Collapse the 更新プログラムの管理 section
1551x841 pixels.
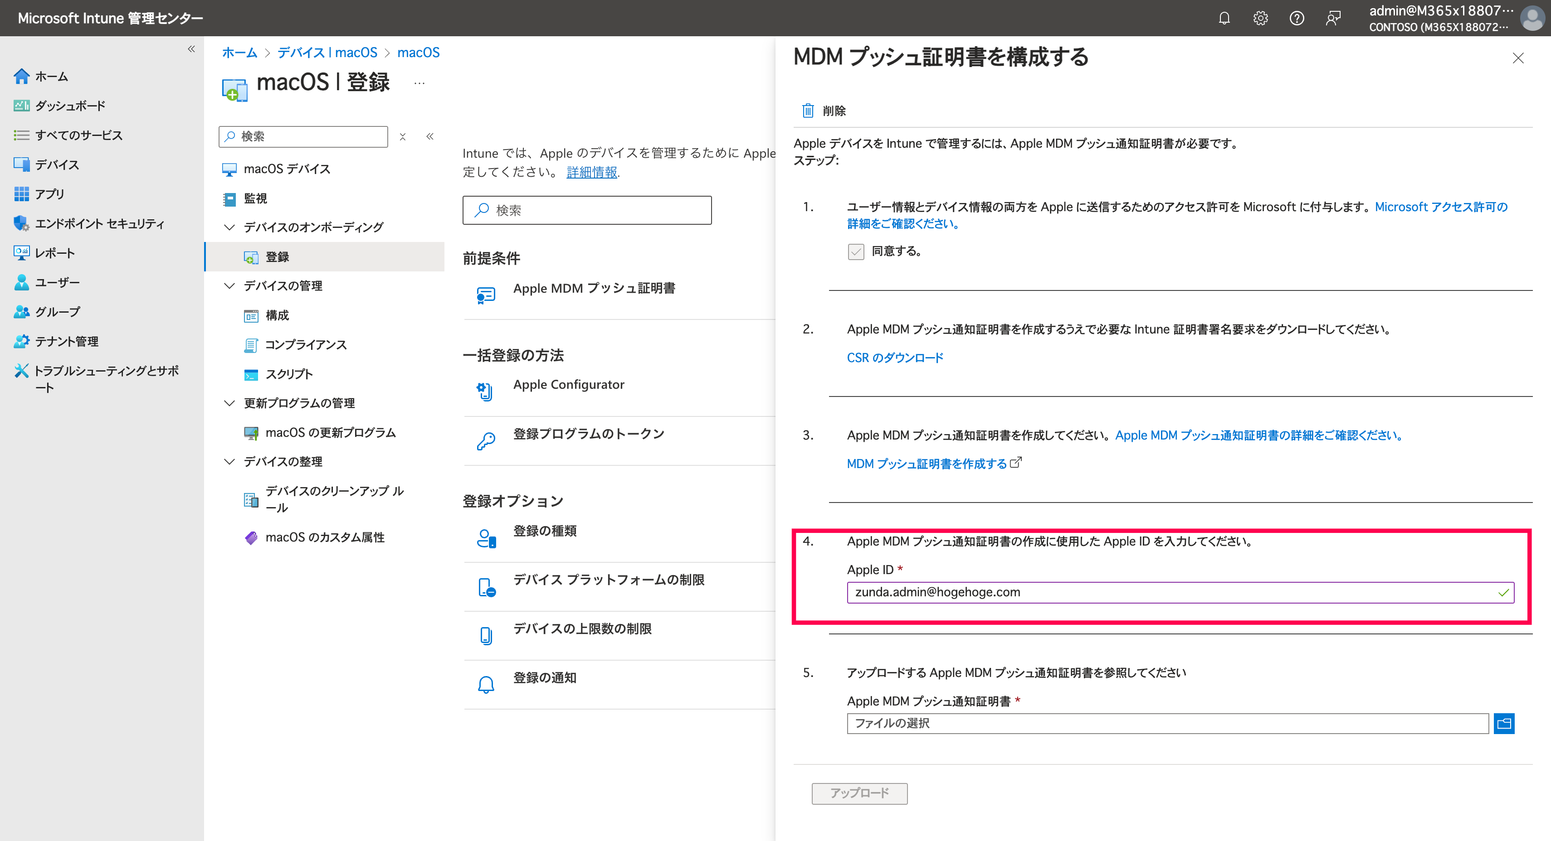click(229, 403)
